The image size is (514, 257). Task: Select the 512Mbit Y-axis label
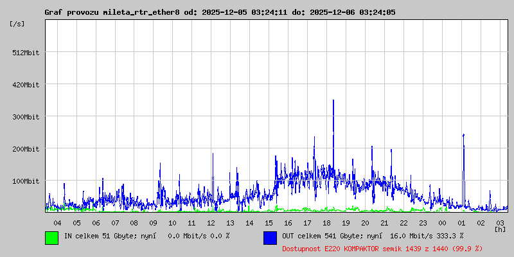[26, 53]
